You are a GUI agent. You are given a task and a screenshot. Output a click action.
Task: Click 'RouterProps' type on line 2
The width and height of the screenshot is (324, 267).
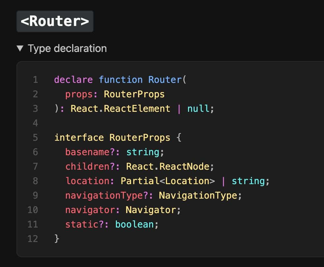click(x=134, y=94)
